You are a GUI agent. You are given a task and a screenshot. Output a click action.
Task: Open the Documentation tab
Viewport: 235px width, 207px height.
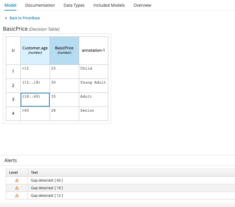(x=40, y=5)
